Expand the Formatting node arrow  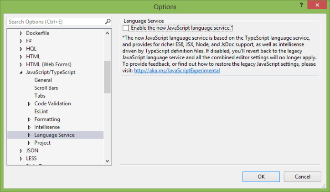[29, 119]
